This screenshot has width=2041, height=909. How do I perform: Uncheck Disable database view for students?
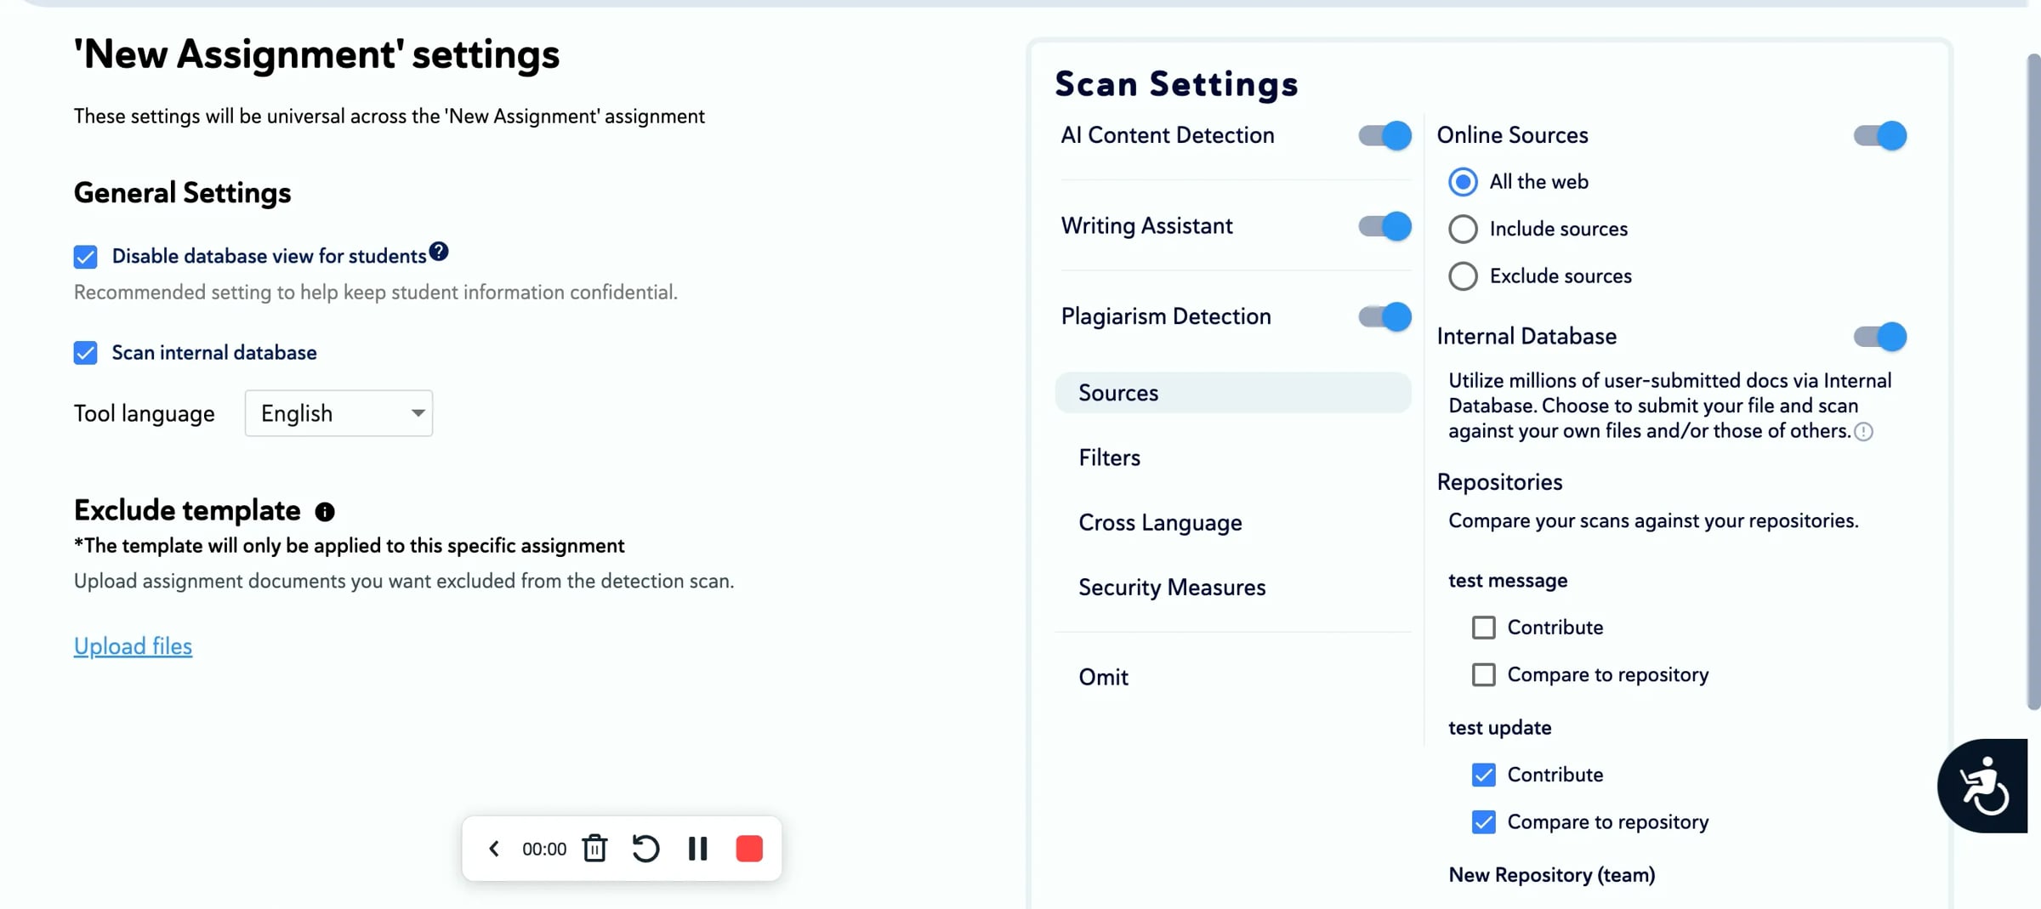85,257
